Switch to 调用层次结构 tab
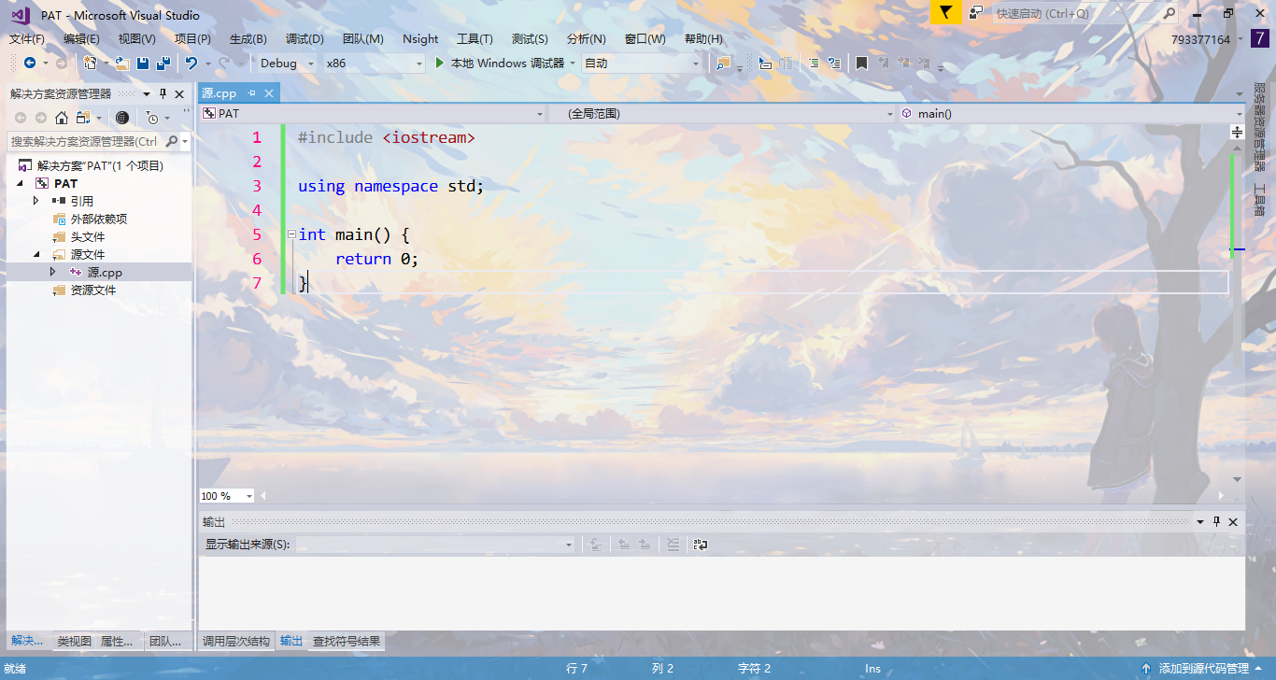 point(236,641)
